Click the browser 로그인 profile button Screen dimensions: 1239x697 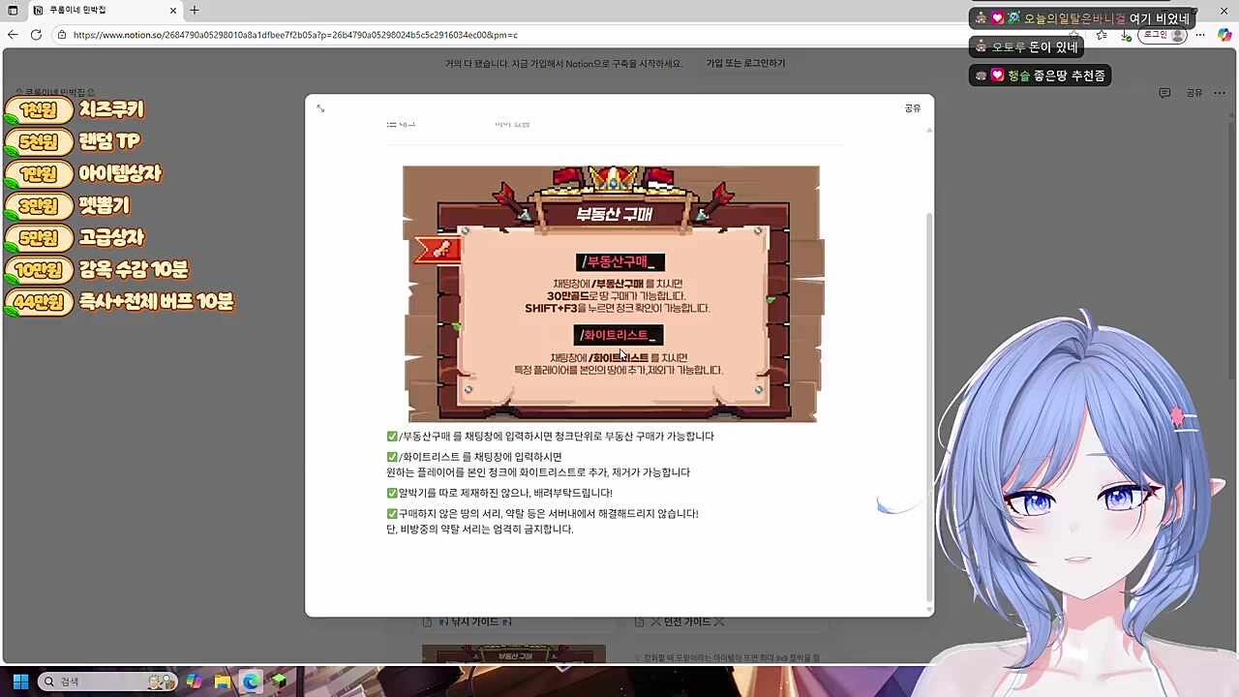coord(1163,35)
